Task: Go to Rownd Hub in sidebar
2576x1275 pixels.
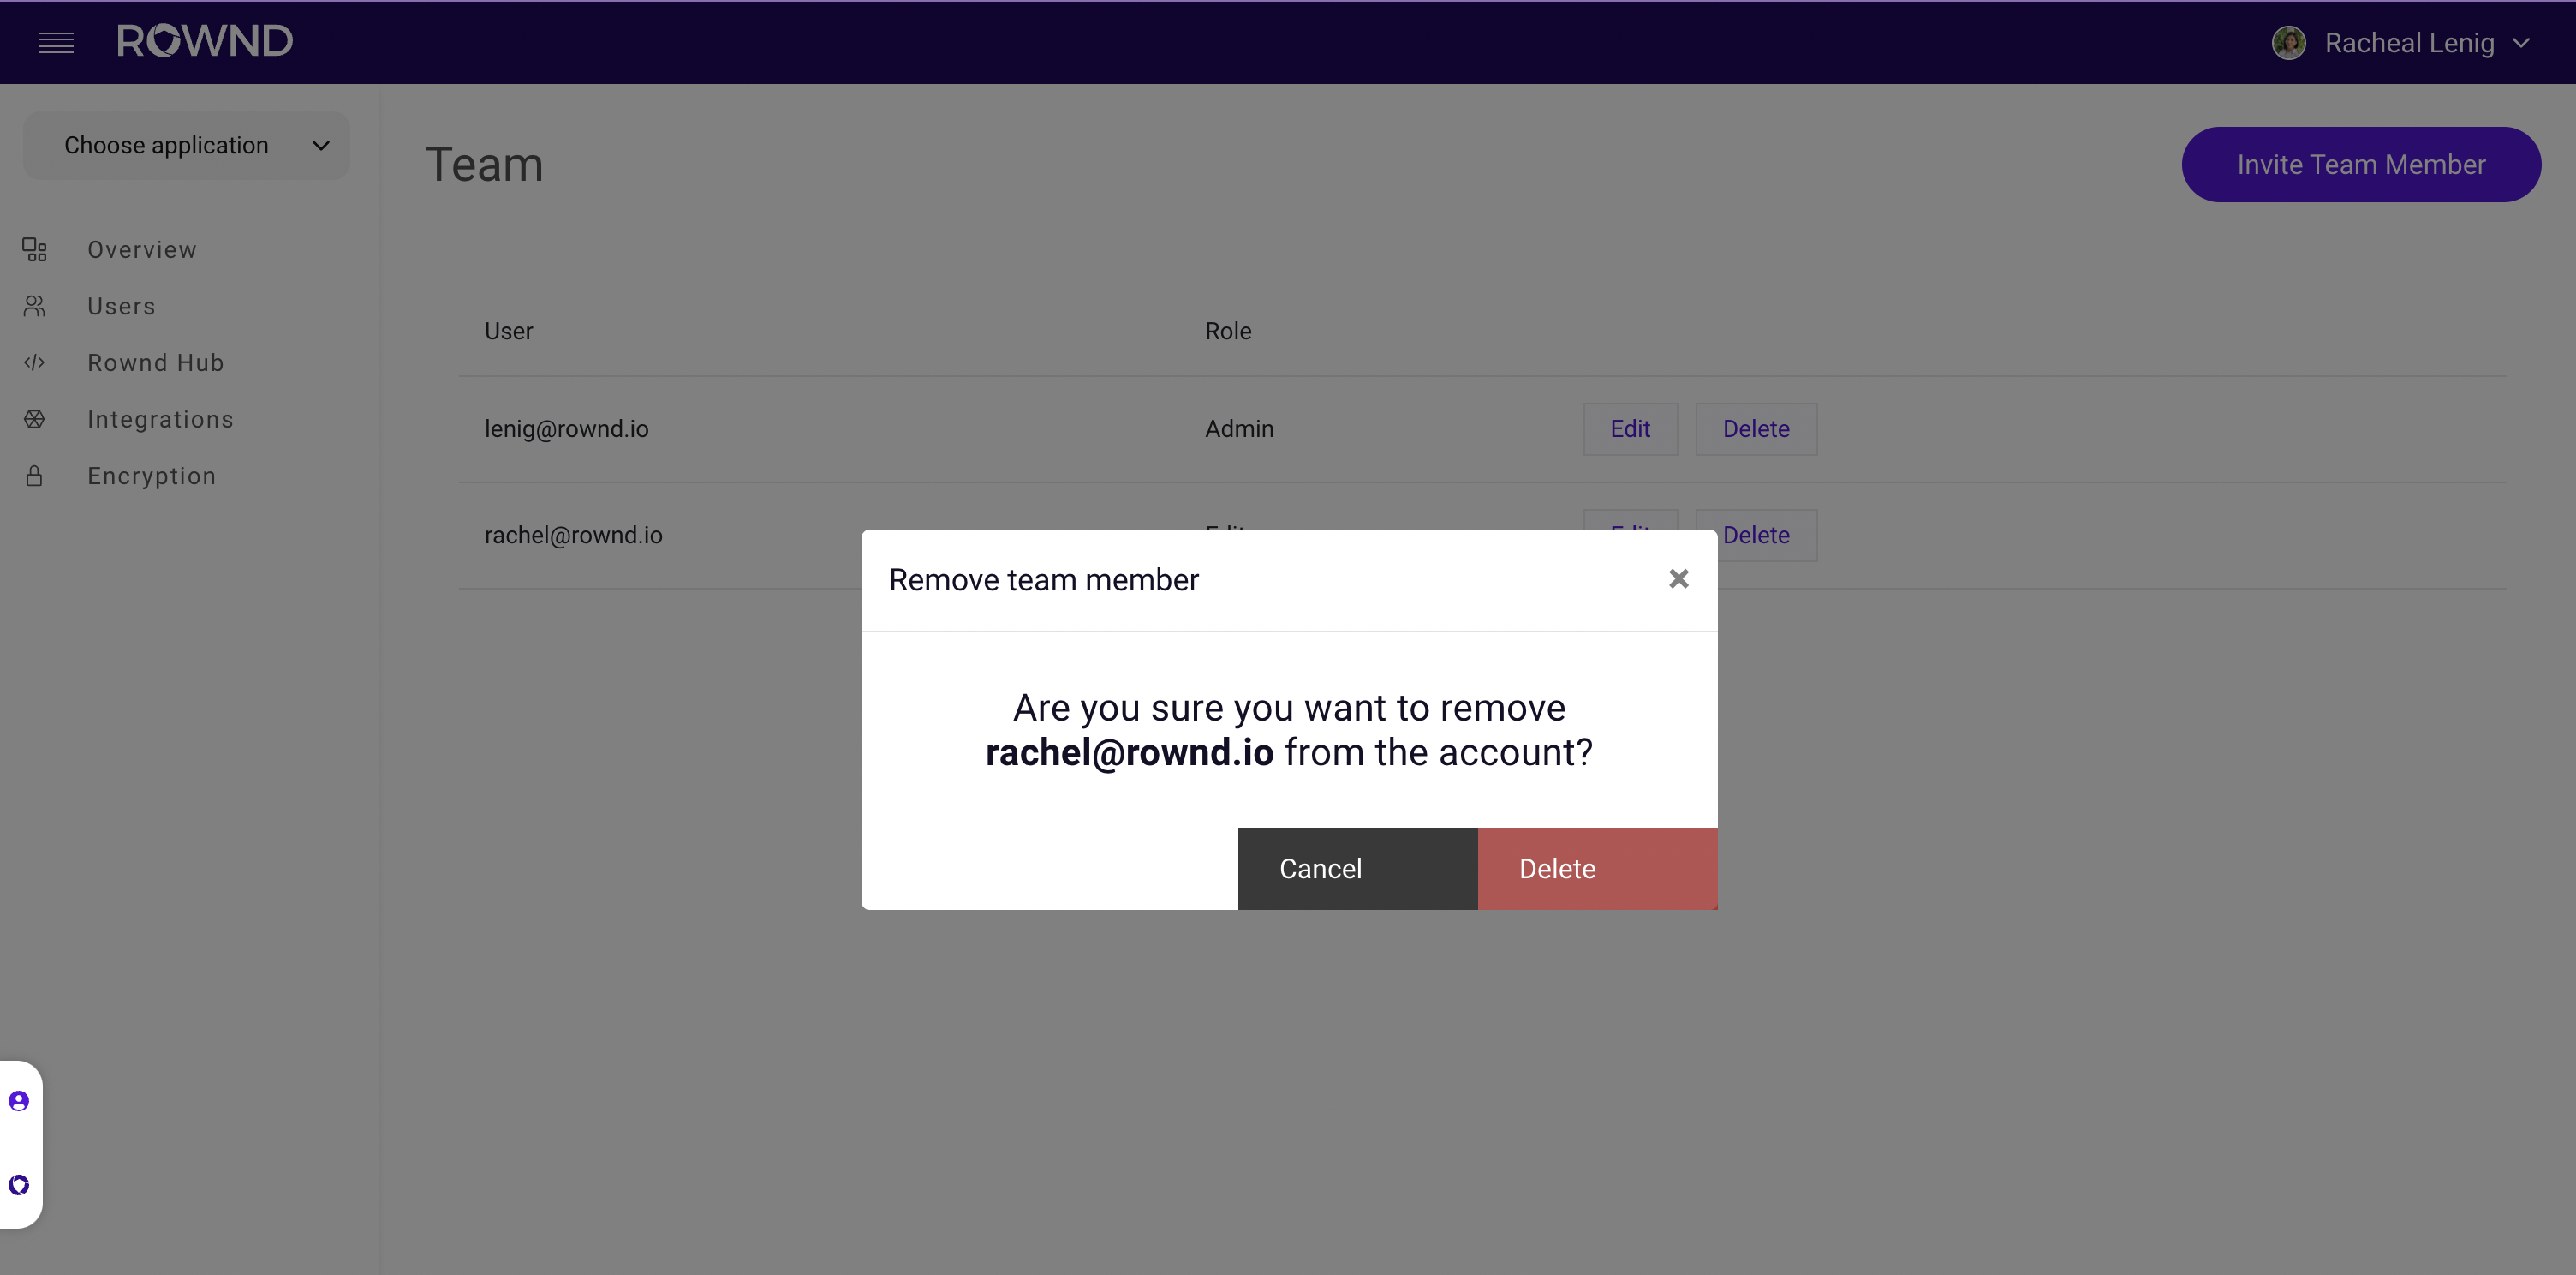Action: tap(155, 362)
